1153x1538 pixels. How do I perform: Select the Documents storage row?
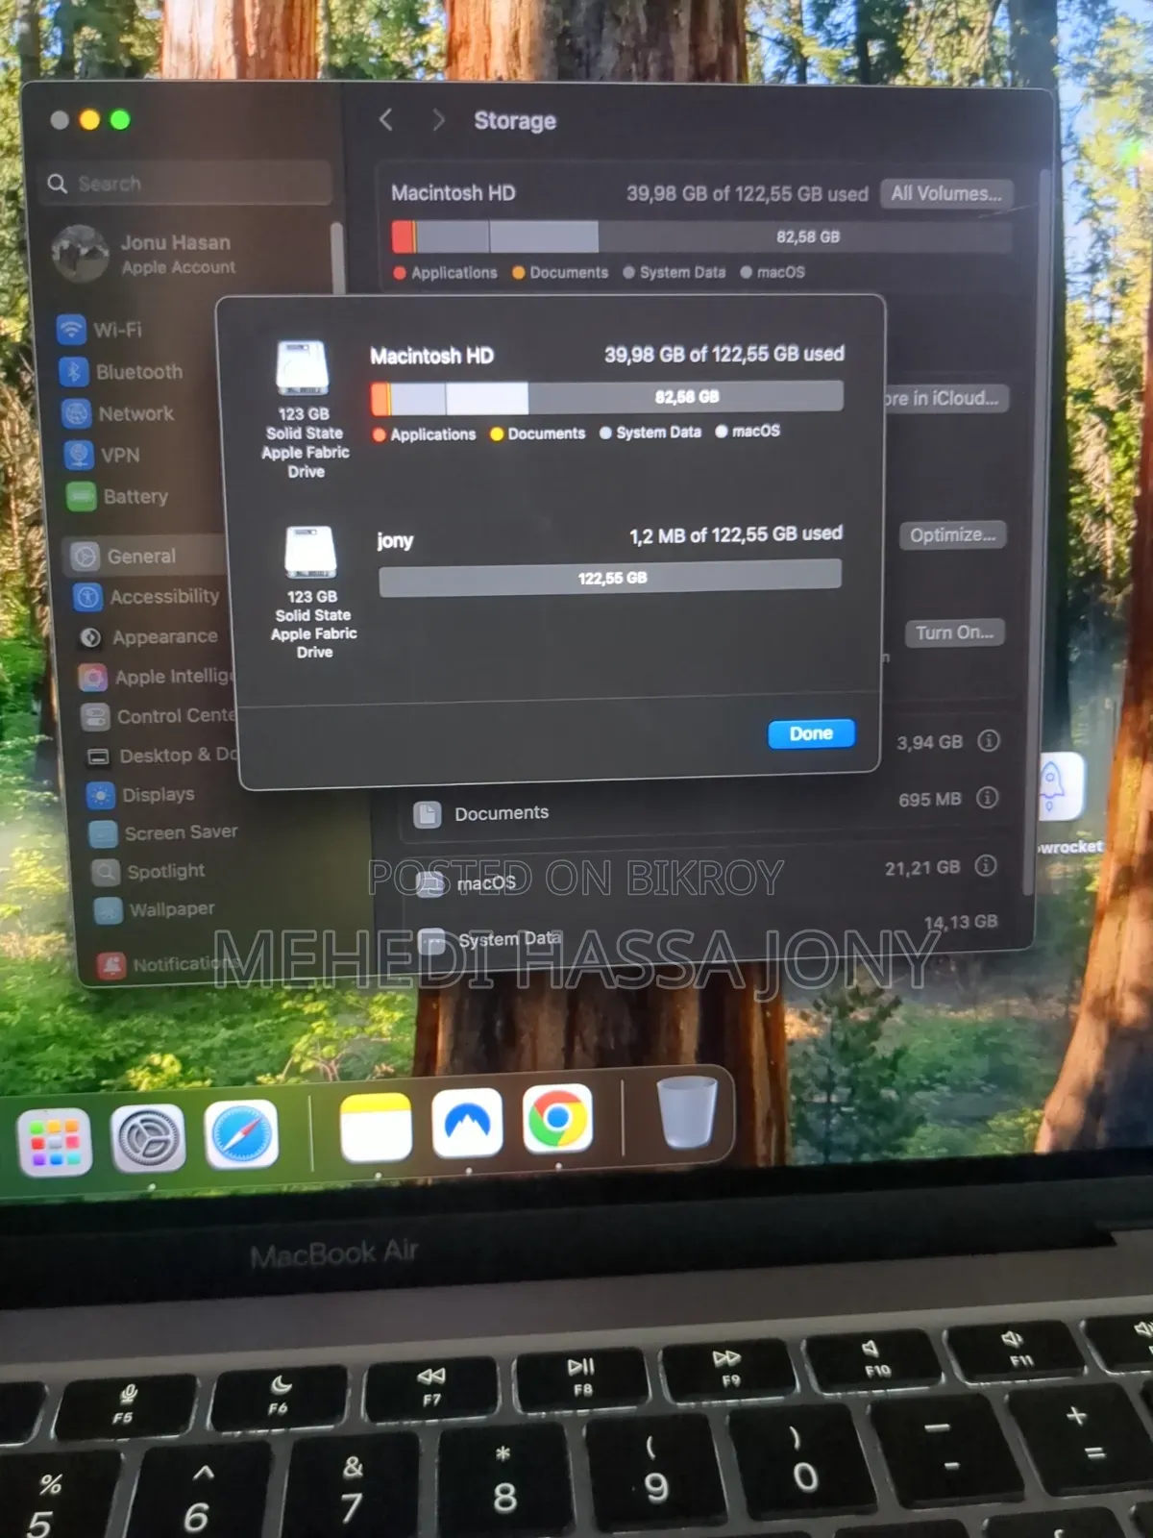point(706,809)
